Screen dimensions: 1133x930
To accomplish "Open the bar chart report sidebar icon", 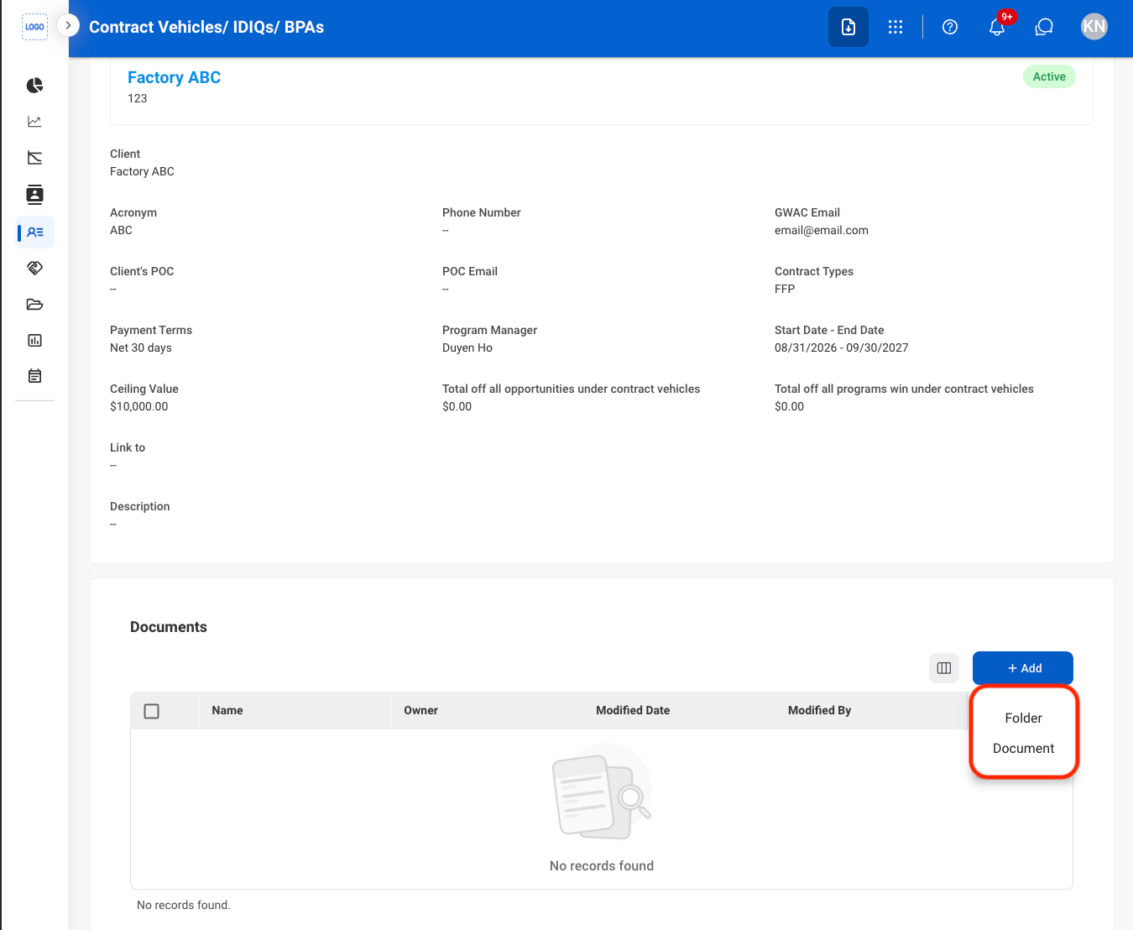I will pos(34,341).
